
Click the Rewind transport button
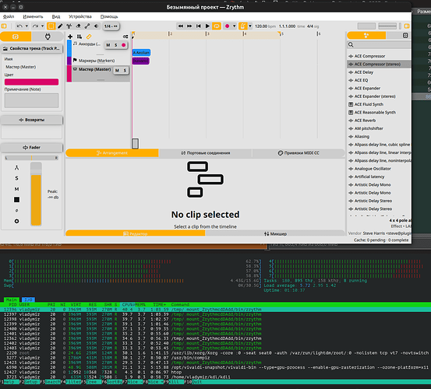(181, 26)
